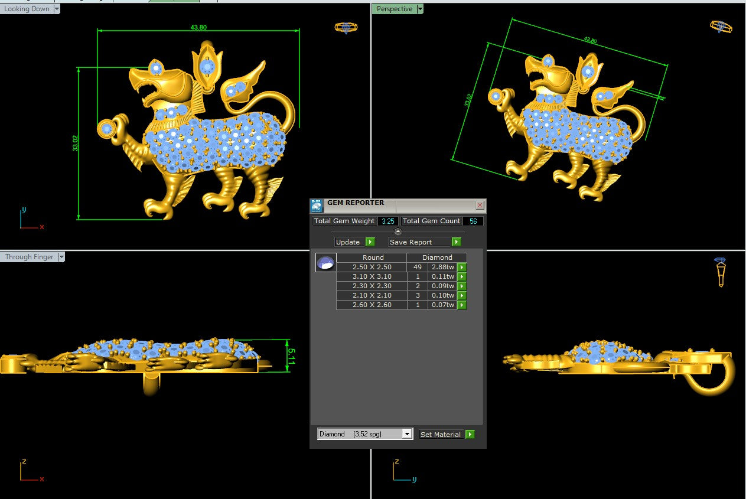Click green arrow for 2.50 X 2.50 row

coord(462,268)
